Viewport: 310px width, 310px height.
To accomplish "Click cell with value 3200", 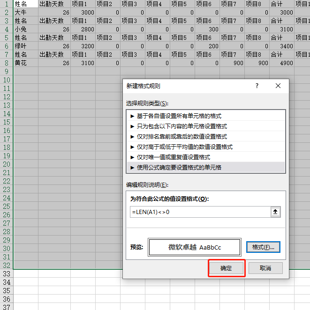I will 83,46.
